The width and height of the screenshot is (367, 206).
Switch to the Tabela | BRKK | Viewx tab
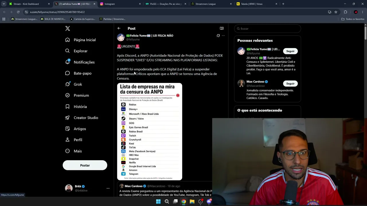coord(257,4)
